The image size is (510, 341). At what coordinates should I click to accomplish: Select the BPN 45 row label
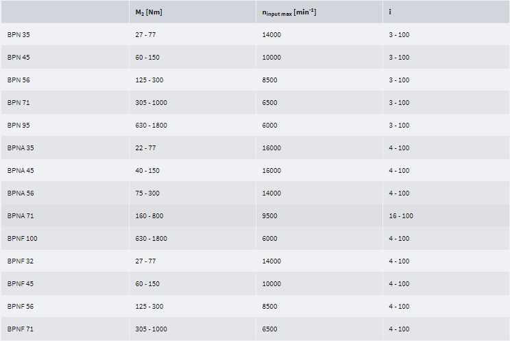coord(19,57)
